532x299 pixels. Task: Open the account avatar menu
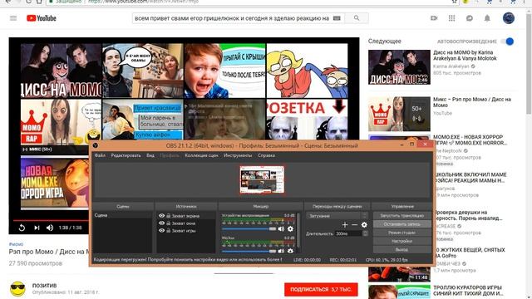[508, 18]
